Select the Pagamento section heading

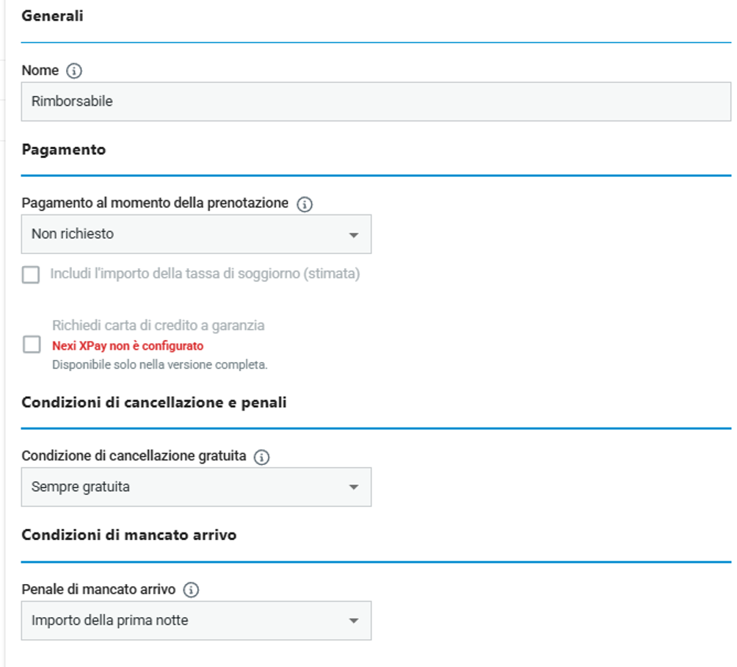point(64,150)
